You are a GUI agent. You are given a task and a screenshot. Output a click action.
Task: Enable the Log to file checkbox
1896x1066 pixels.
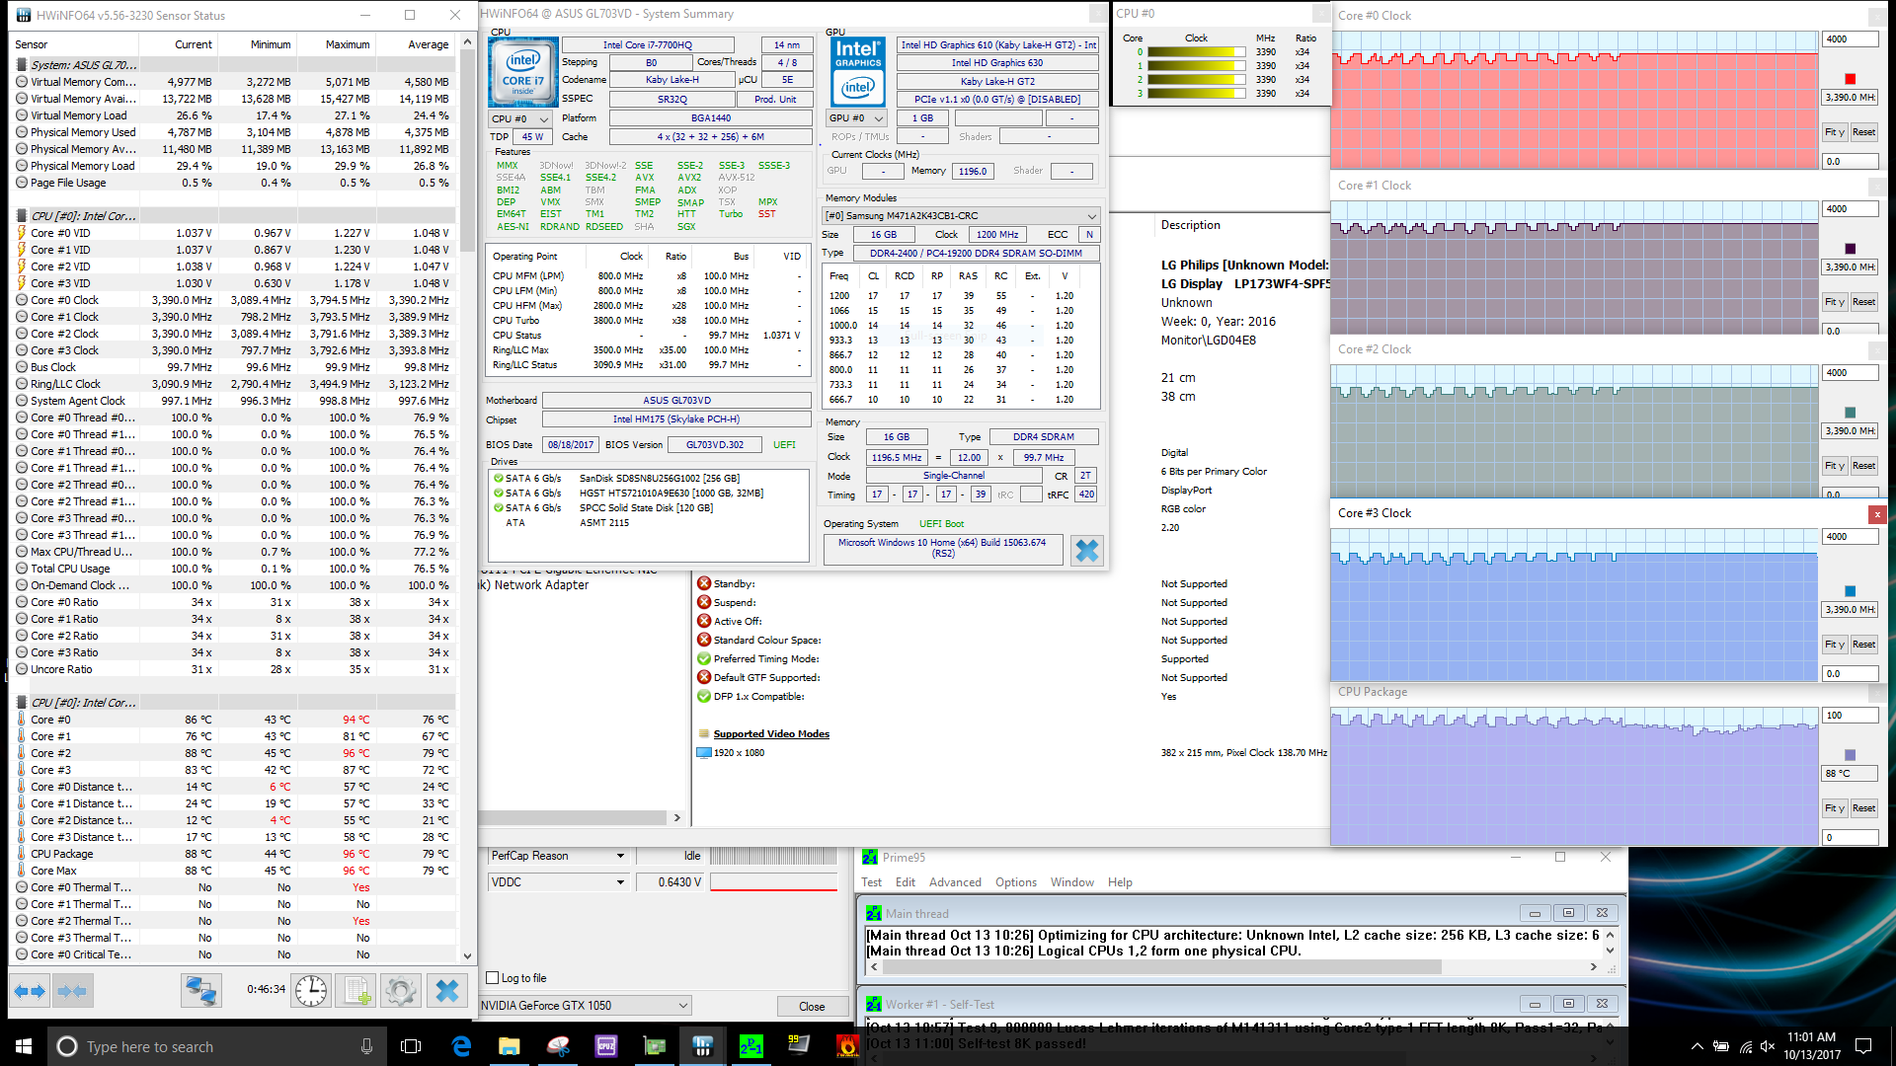point(492,978)
